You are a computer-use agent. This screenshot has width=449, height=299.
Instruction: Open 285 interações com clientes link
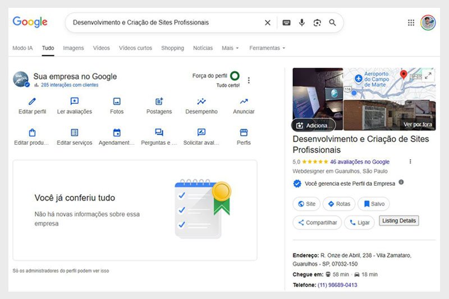[70, 85]
